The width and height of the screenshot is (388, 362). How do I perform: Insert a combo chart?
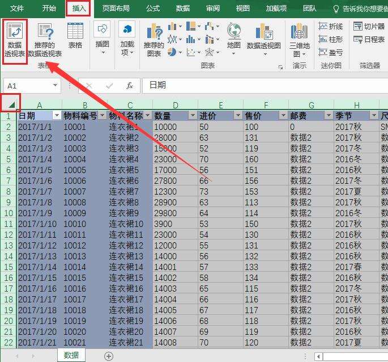[x=212, y=39]
